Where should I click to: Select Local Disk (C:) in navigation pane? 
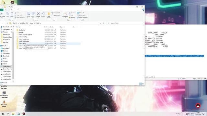coord(7,66)
